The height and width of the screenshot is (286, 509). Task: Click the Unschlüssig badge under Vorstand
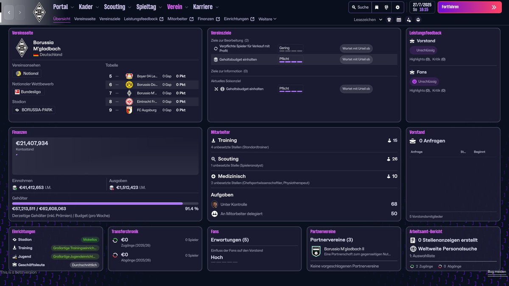tap(423, 50)
